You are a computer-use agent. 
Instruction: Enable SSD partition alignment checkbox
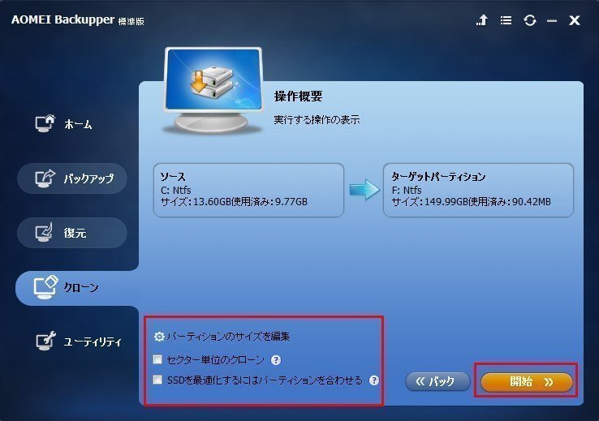[157, 380]
